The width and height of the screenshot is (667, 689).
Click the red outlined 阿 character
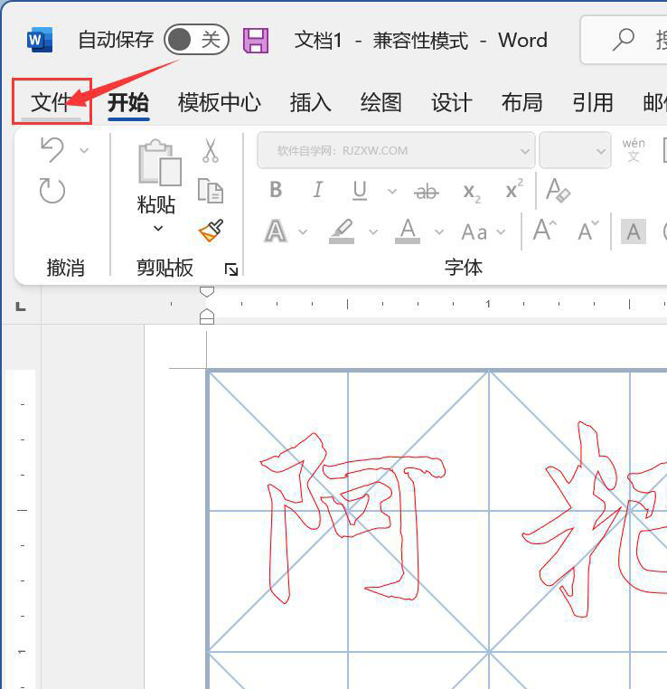(352, 517)
